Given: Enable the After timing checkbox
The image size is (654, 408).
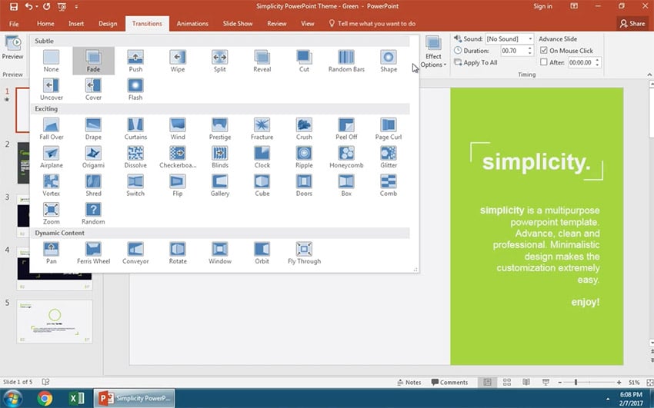Looking at the screenshot, I should (x=543, y=62).
